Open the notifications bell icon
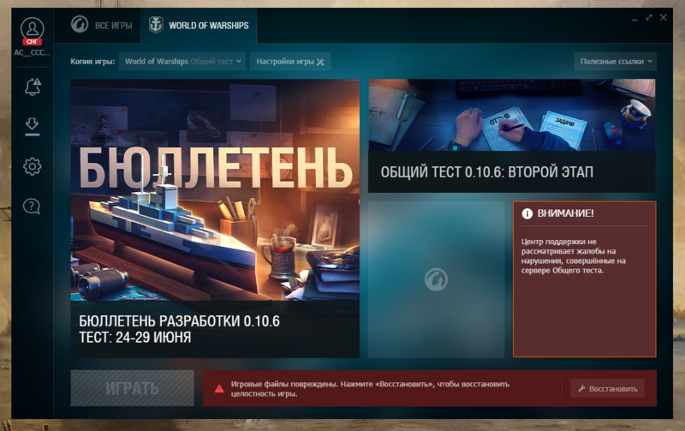 (33, 87)
